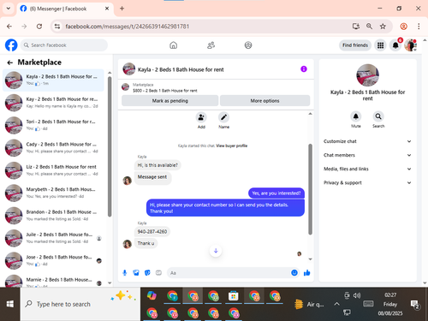Expand Privacy & support section
The image size is (428, 321).
click(x=367, y=182)
